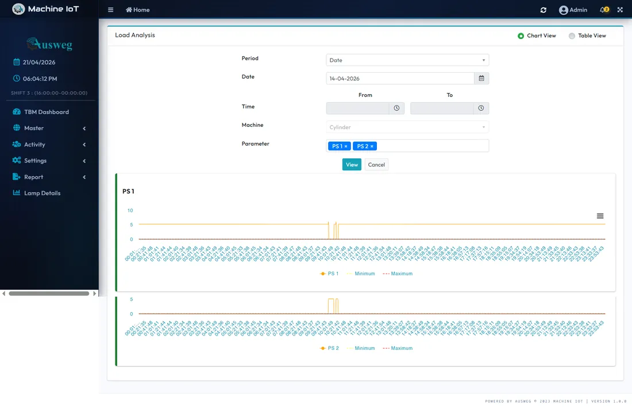Toggle Maximum legend in the PS 1 chart

click(398, 274)
